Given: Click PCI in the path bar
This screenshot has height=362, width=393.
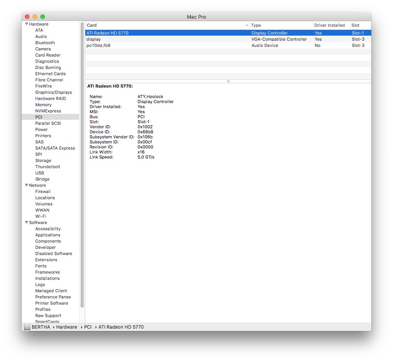Looking at the screenshot, I should tap(88, 327).
